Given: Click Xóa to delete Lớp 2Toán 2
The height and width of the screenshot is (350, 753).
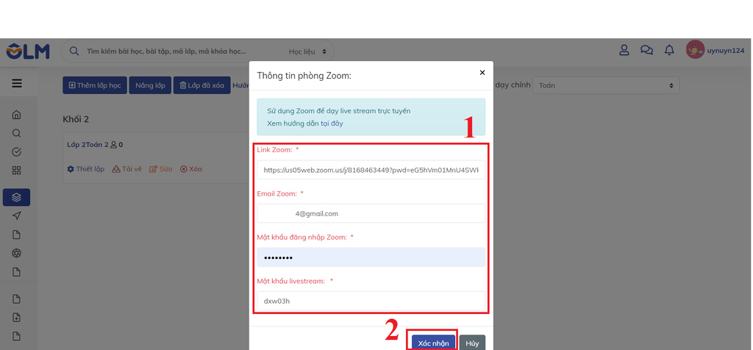Looking at the screenshot, I should [x=191, y=169].
